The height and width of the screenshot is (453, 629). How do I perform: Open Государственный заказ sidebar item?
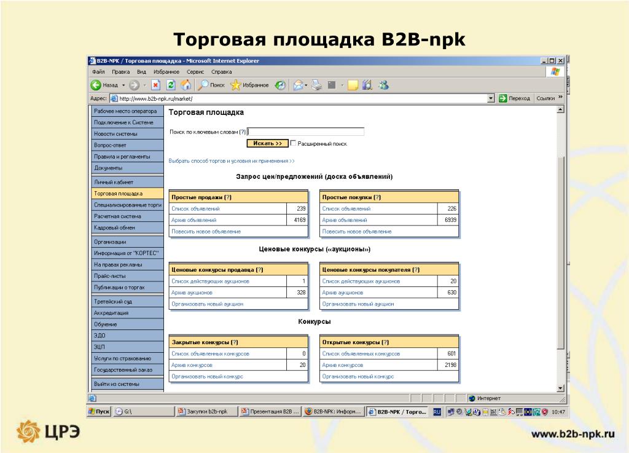(x=127, y=370)
